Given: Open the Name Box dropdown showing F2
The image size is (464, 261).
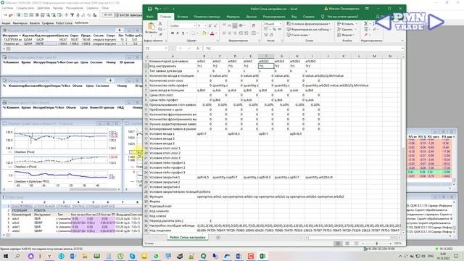Looking at the screenshot, I should pyautogui.click(x=166, y=49).
